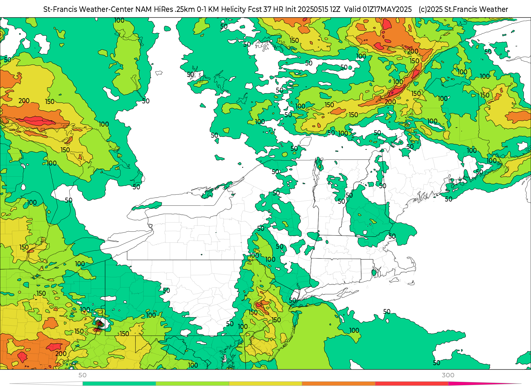Click "Init 20250515 12Z" in the title
The width and height of the screenshot is (531, 387).
click(x=313, y=9)
